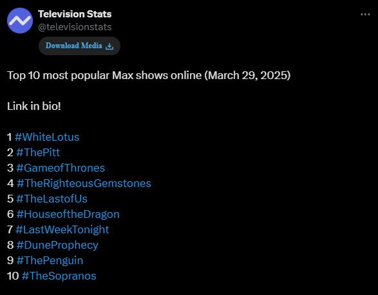Click the download arrow icon
Screen dimensions: 378x295
tap(109, 46)
